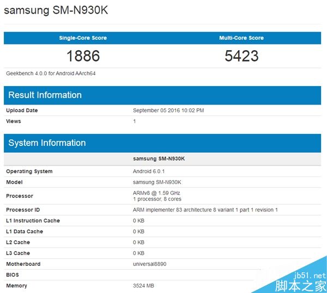This screenshot has height=293, width=327.
Task: Select the L2 Cache 0 KB value
Action: coord(138,242)
